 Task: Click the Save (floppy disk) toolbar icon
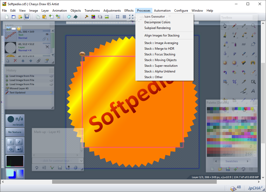27,17
